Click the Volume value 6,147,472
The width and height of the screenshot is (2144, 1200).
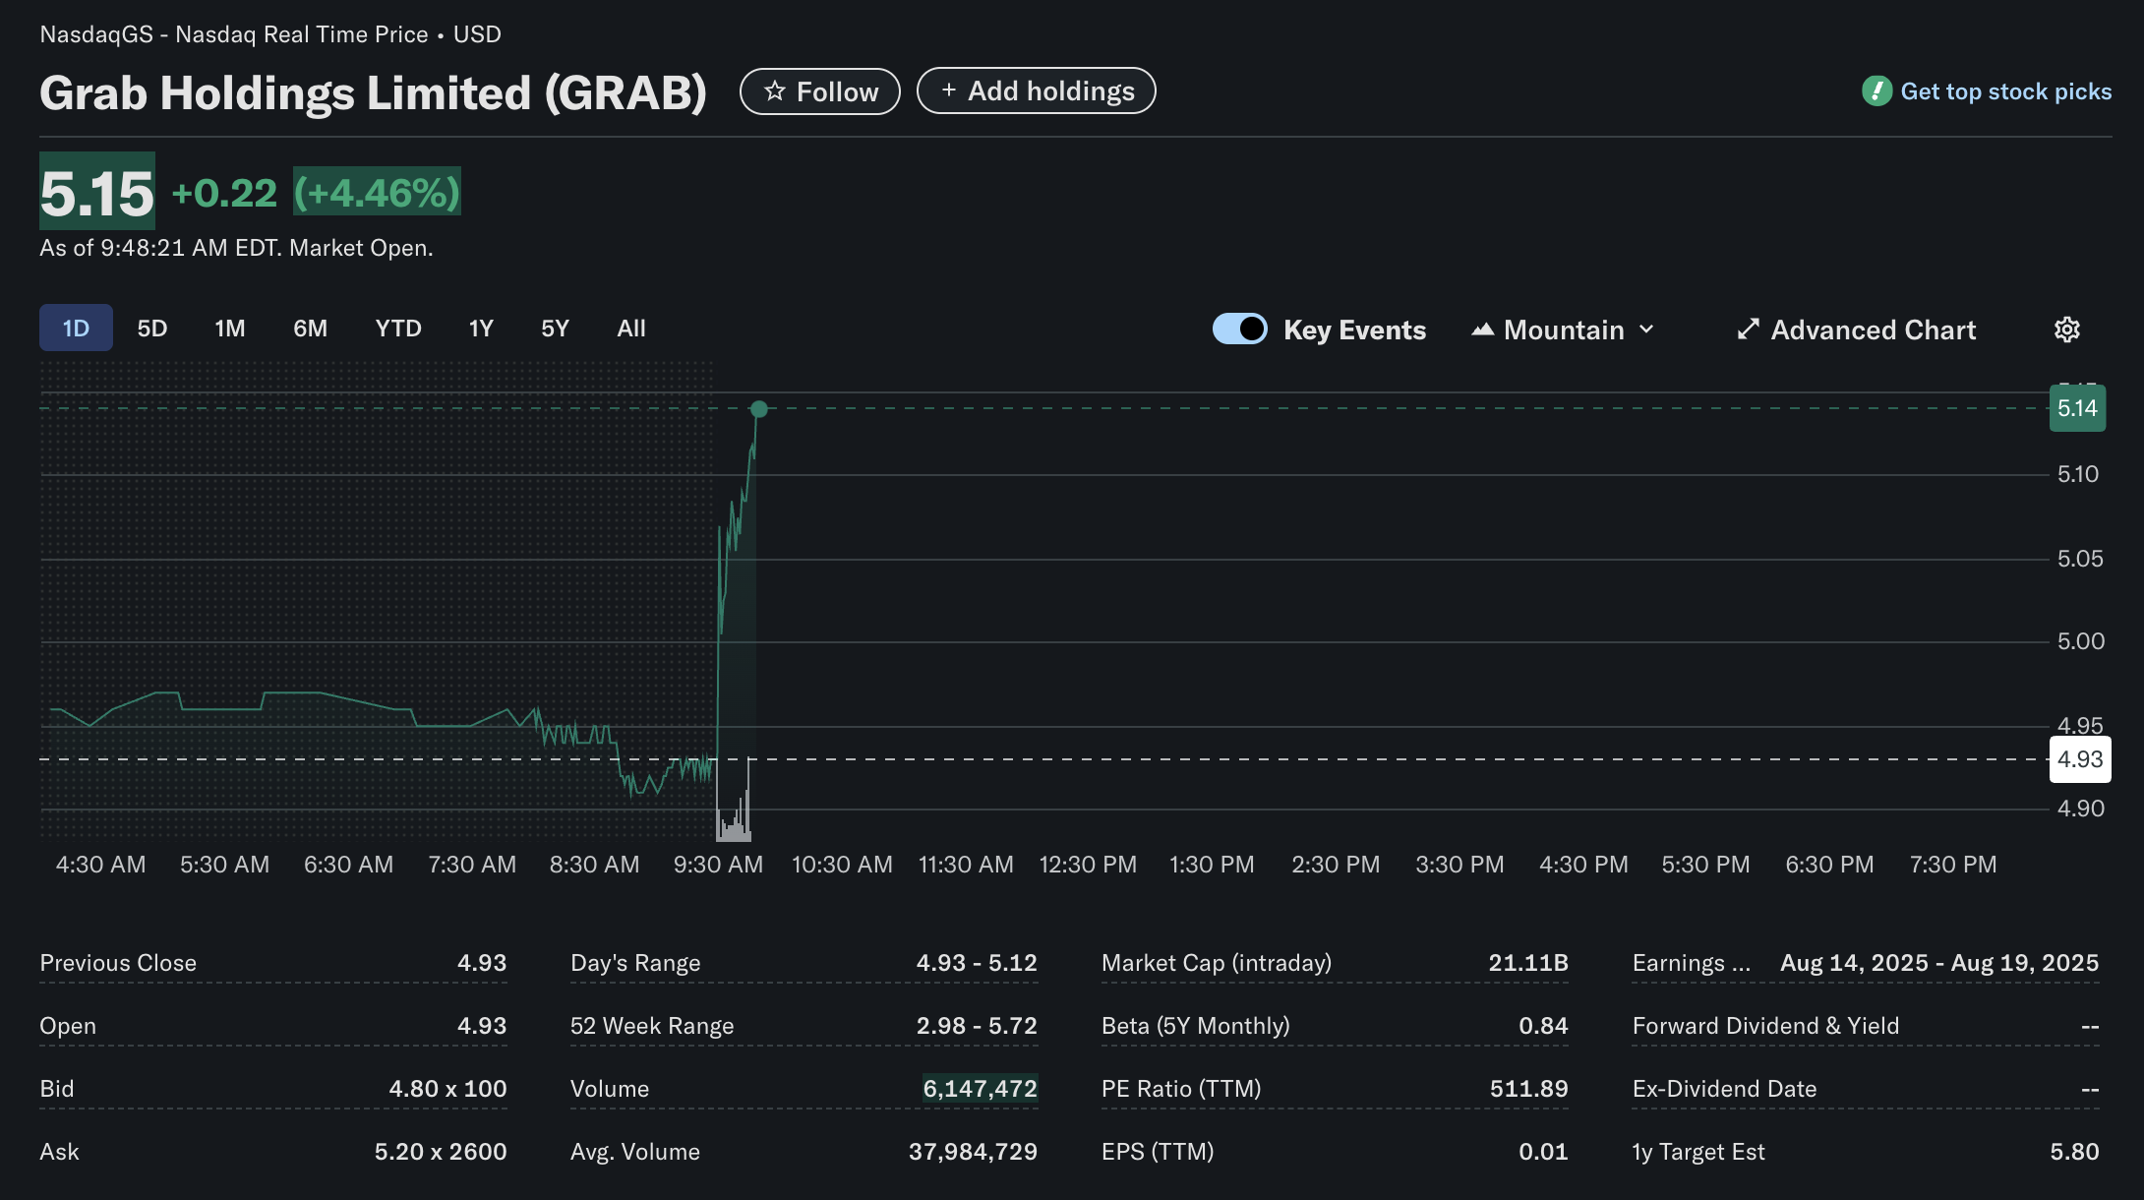point(980,1089)
